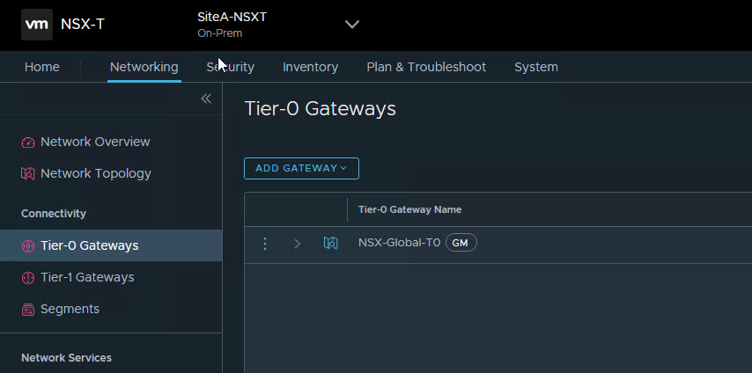Go to the Plan & Troubleshoot tab
This screenshot has height=373, width=752.
tap(426, 67)
